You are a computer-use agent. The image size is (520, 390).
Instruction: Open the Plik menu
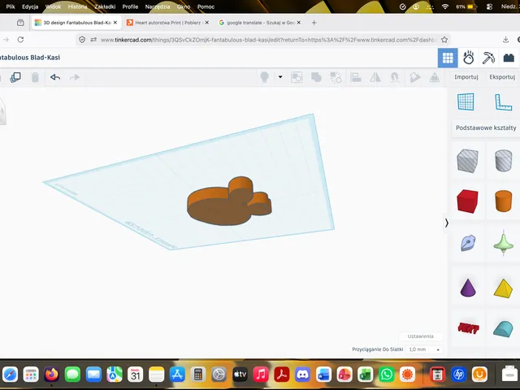point(11,6)
